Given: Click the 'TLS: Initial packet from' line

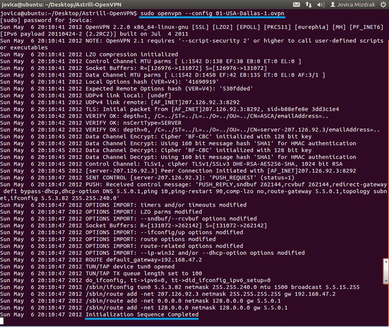Looking at the screenshot, I should (169, 110).
